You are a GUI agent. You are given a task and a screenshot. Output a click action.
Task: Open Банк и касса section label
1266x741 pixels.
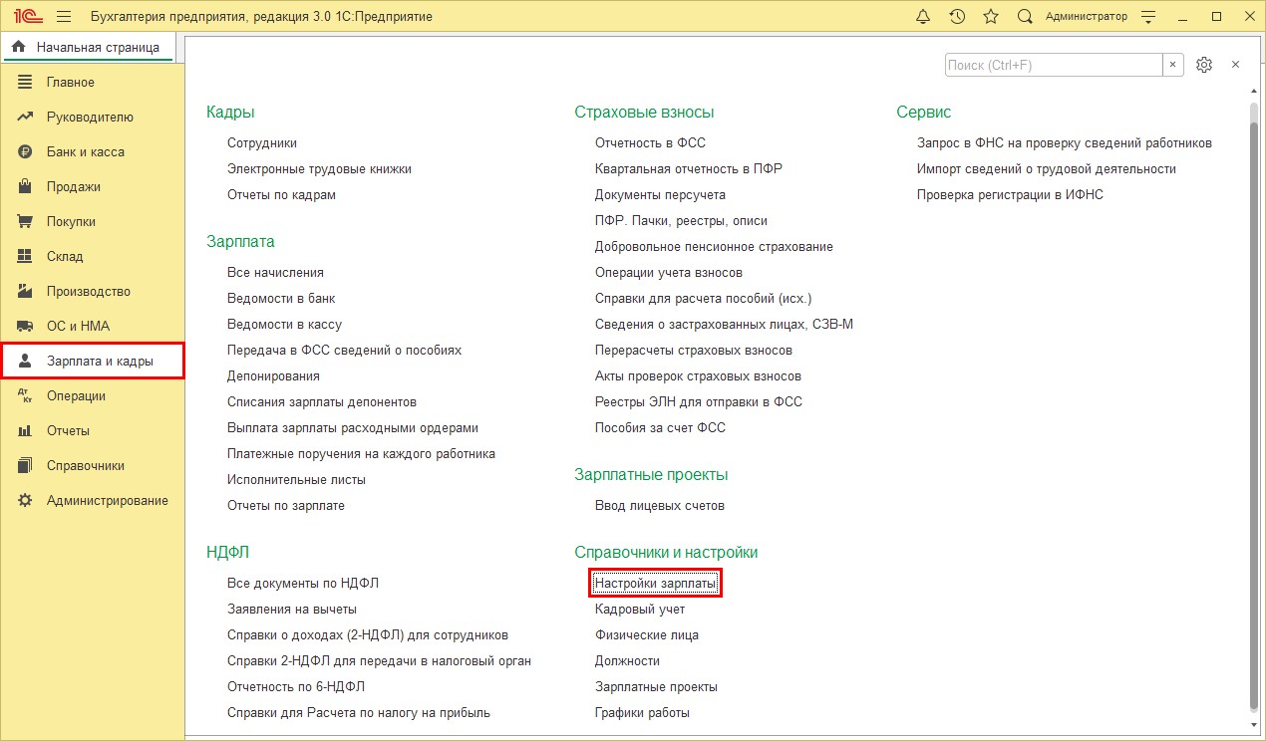tap(86, 152)
